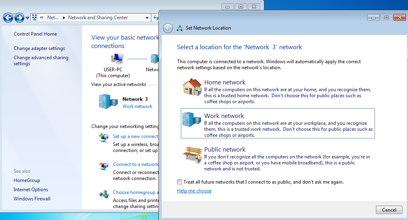Open Internet Options under See also
The image size is (408, 220).
(31, 190)
